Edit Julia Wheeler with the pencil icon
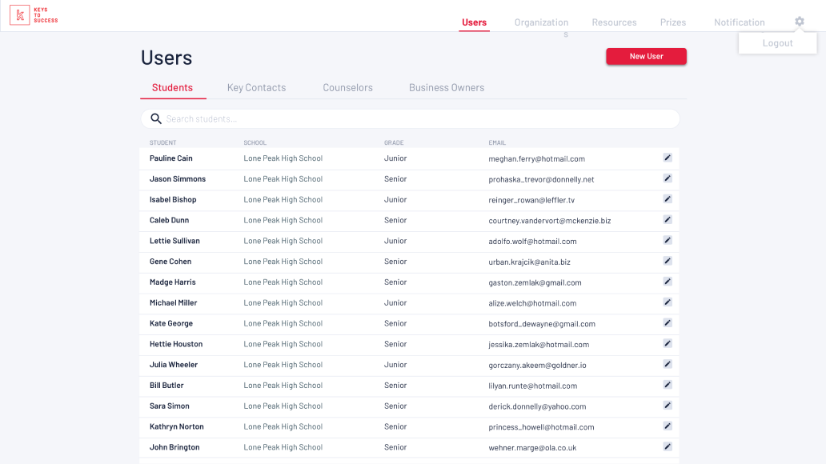 click(668, 364)
